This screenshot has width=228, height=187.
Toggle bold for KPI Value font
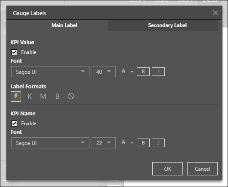click(143, 72)
